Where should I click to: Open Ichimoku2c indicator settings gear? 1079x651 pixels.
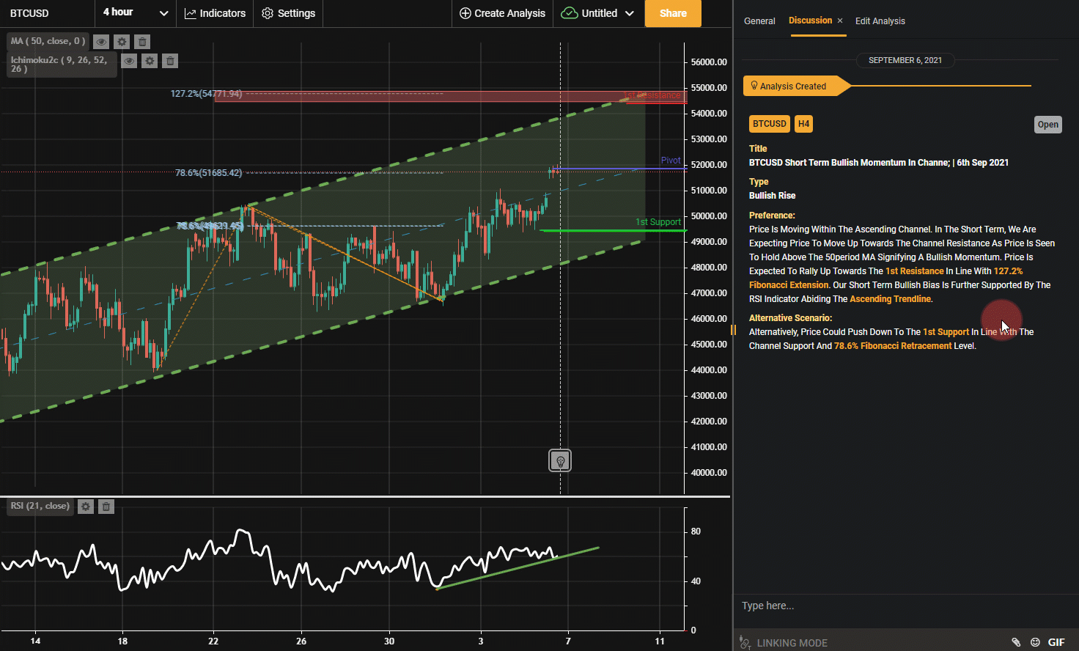coord(150,61)
